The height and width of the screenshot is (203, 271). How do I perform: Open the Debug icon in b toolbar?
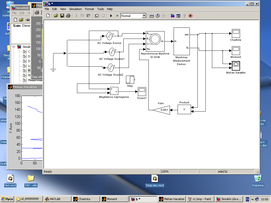click(x=191, y=16)
